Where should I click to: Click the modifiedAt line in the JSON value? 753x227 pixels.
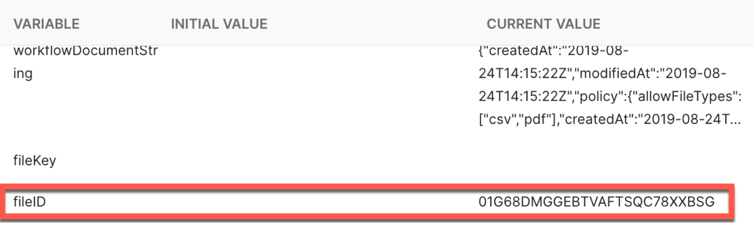pos(602,73)
